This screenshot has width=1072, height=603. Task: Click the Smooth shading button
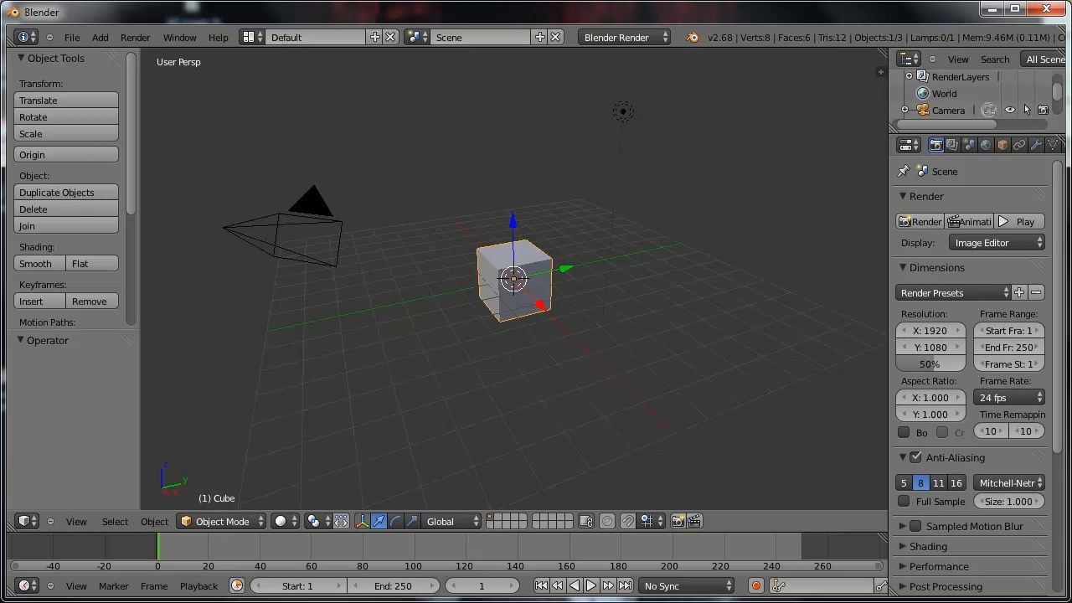(x=40, y=263)
